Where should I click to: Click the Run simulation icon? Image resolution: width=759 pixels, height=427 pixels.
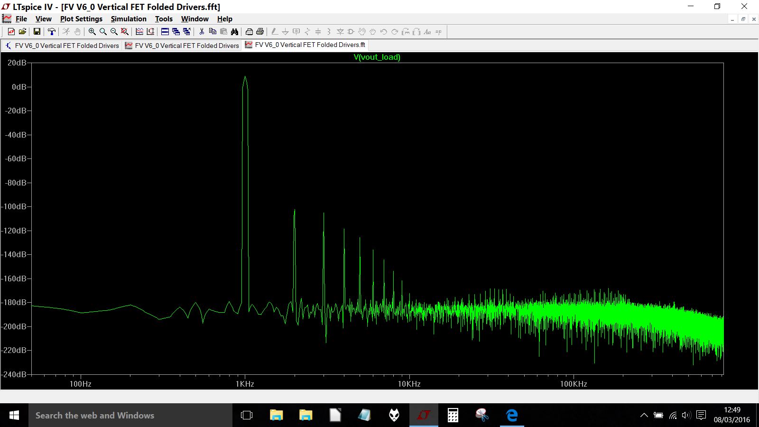pyautogui.click(x=66, y=32)
